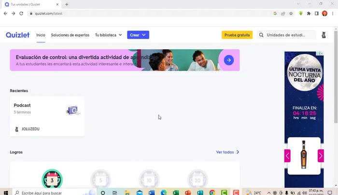Click the search magnifier icon
Image resolution: width=338 pixels, height=195 pixels.
coord(261,35)
